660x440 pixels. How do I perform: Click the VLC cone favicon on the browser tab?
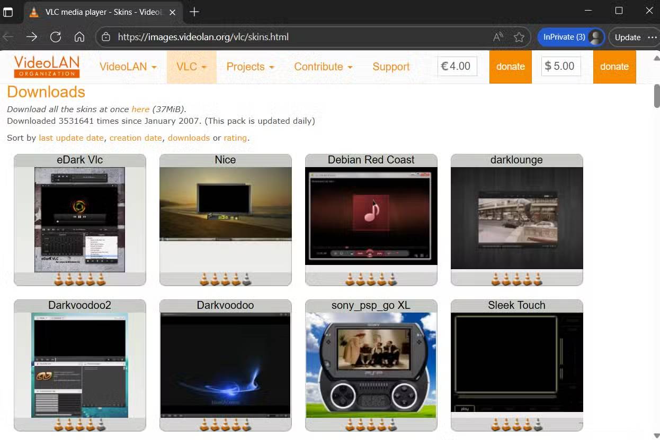click(x=34, y=11)
